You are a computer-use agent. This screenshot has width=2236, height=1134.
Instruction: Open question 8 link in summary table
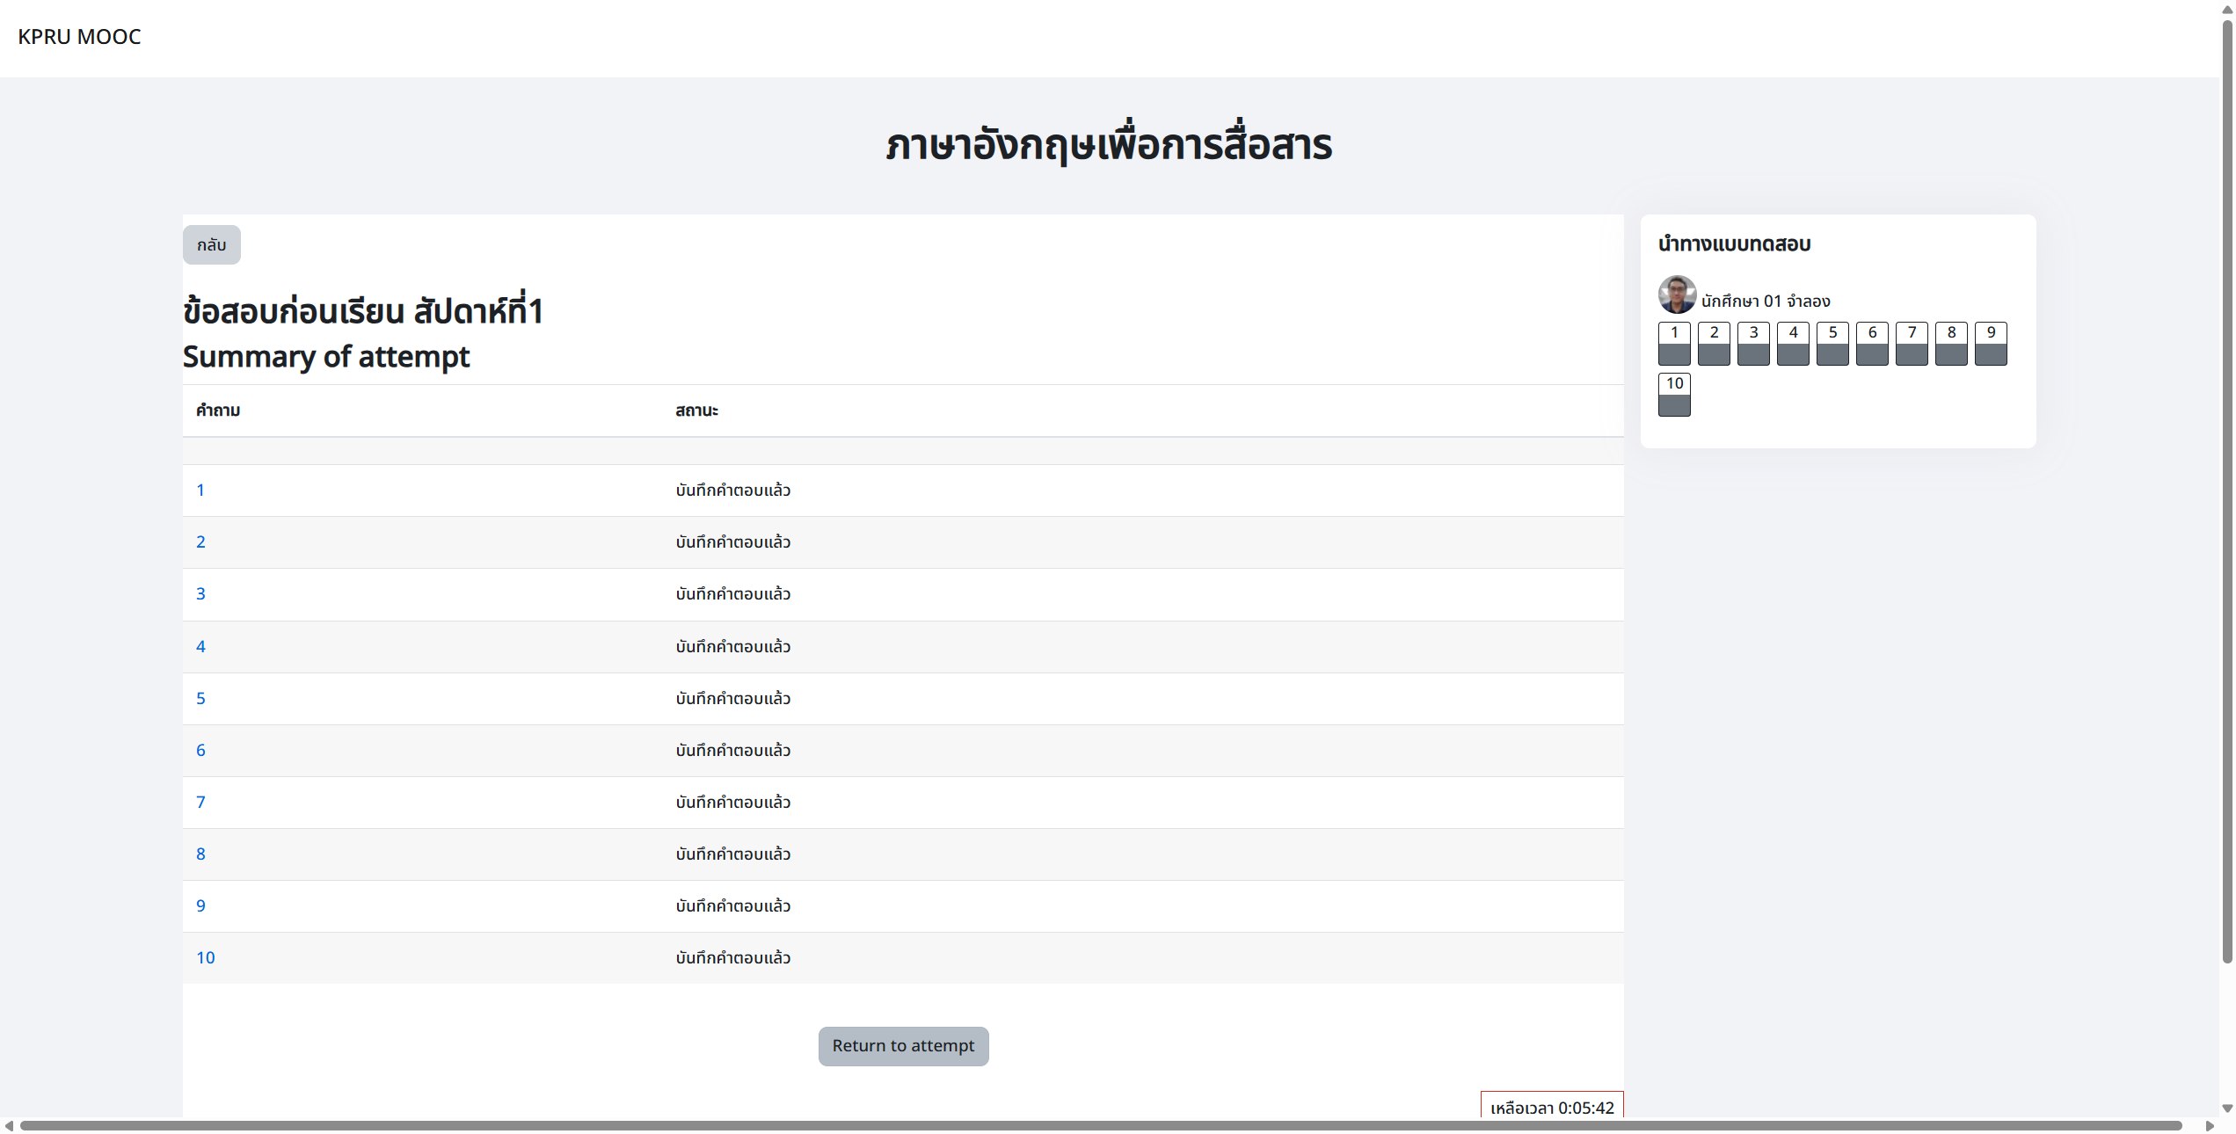pos(200,854)
